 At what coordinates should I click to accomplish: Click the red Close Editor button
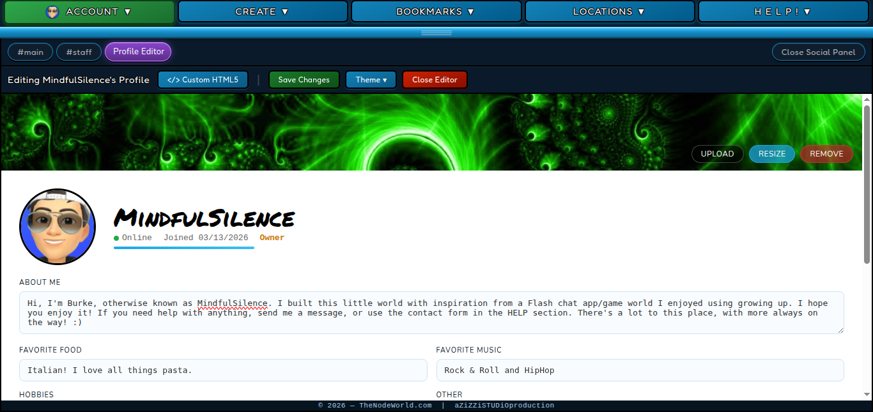pos(435,80)
